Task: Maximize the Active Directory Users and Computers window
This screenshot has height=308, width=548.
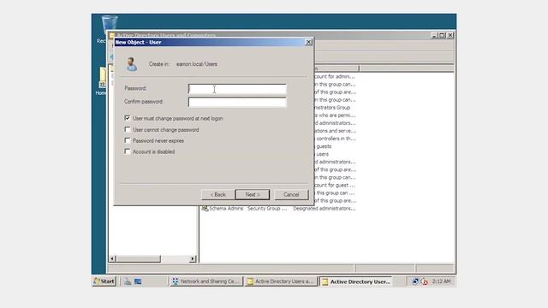Action: point(442,35)
